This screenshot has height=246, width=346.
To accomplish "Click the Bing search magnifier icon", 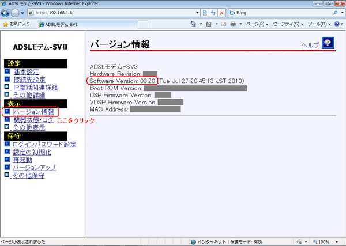I will point(336,12).
